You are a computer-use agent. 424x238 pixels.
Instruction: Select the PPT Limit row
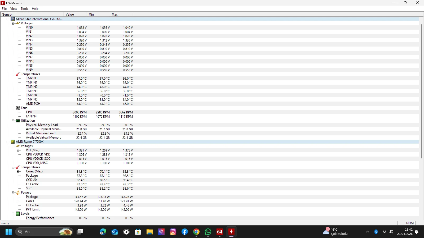click(210, 209)
